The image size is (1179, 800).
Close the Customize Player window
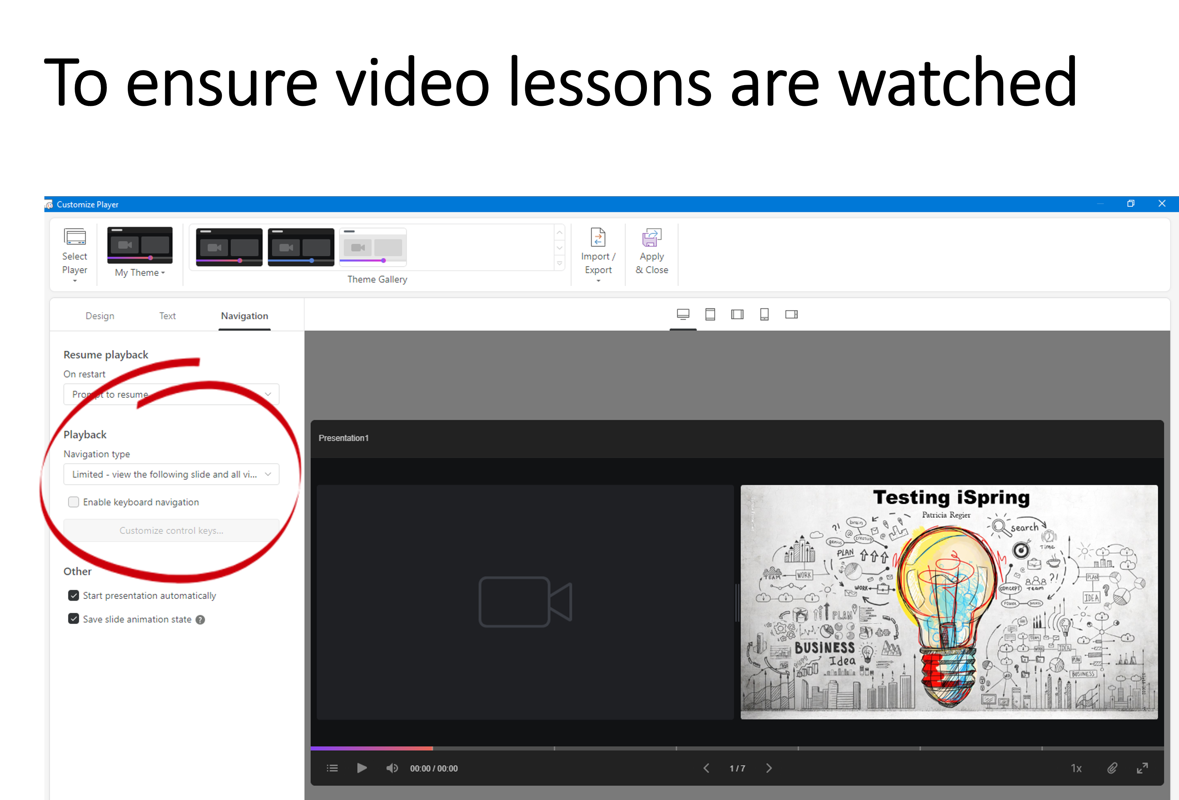point(1162,203)
